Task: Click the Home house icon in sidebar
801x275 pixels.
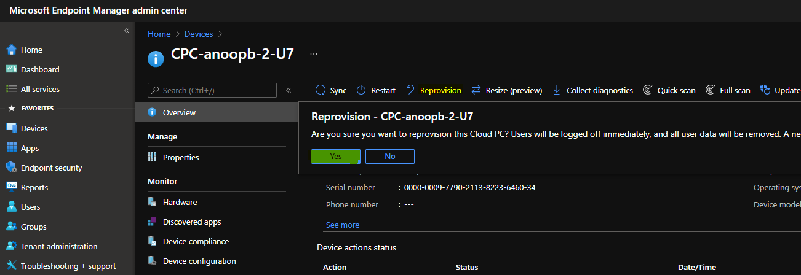Action: click(x=11, y=50)
